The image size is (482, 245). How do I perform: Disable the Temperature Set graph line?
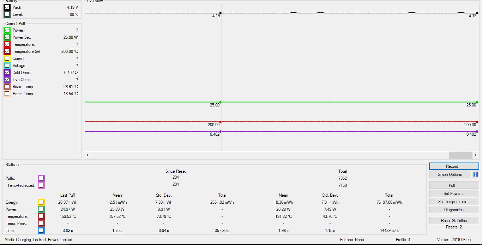(7, 51)
